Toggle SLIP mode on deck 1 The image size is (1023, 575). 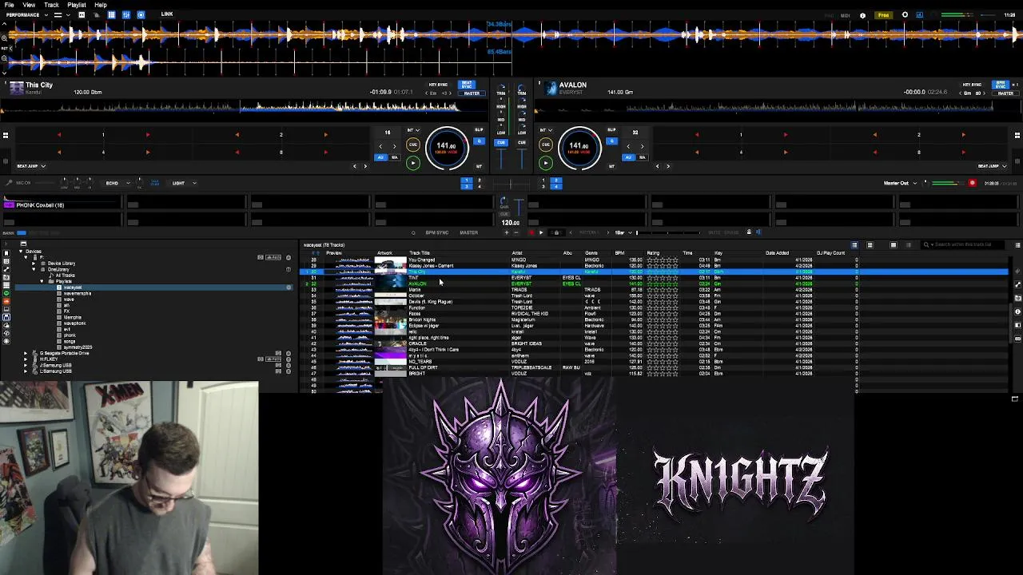click(479, 129)
